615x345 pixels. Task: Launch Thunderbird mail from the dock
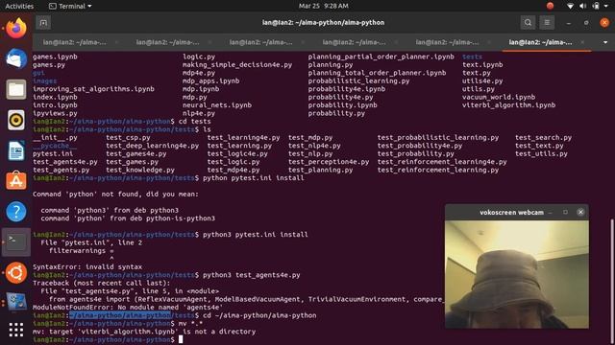(x=16, y=58)
